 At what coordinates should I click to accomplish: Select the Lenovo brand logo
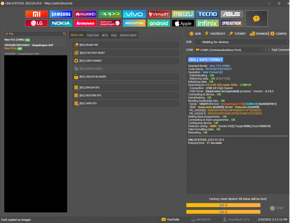tap(85, 23)
